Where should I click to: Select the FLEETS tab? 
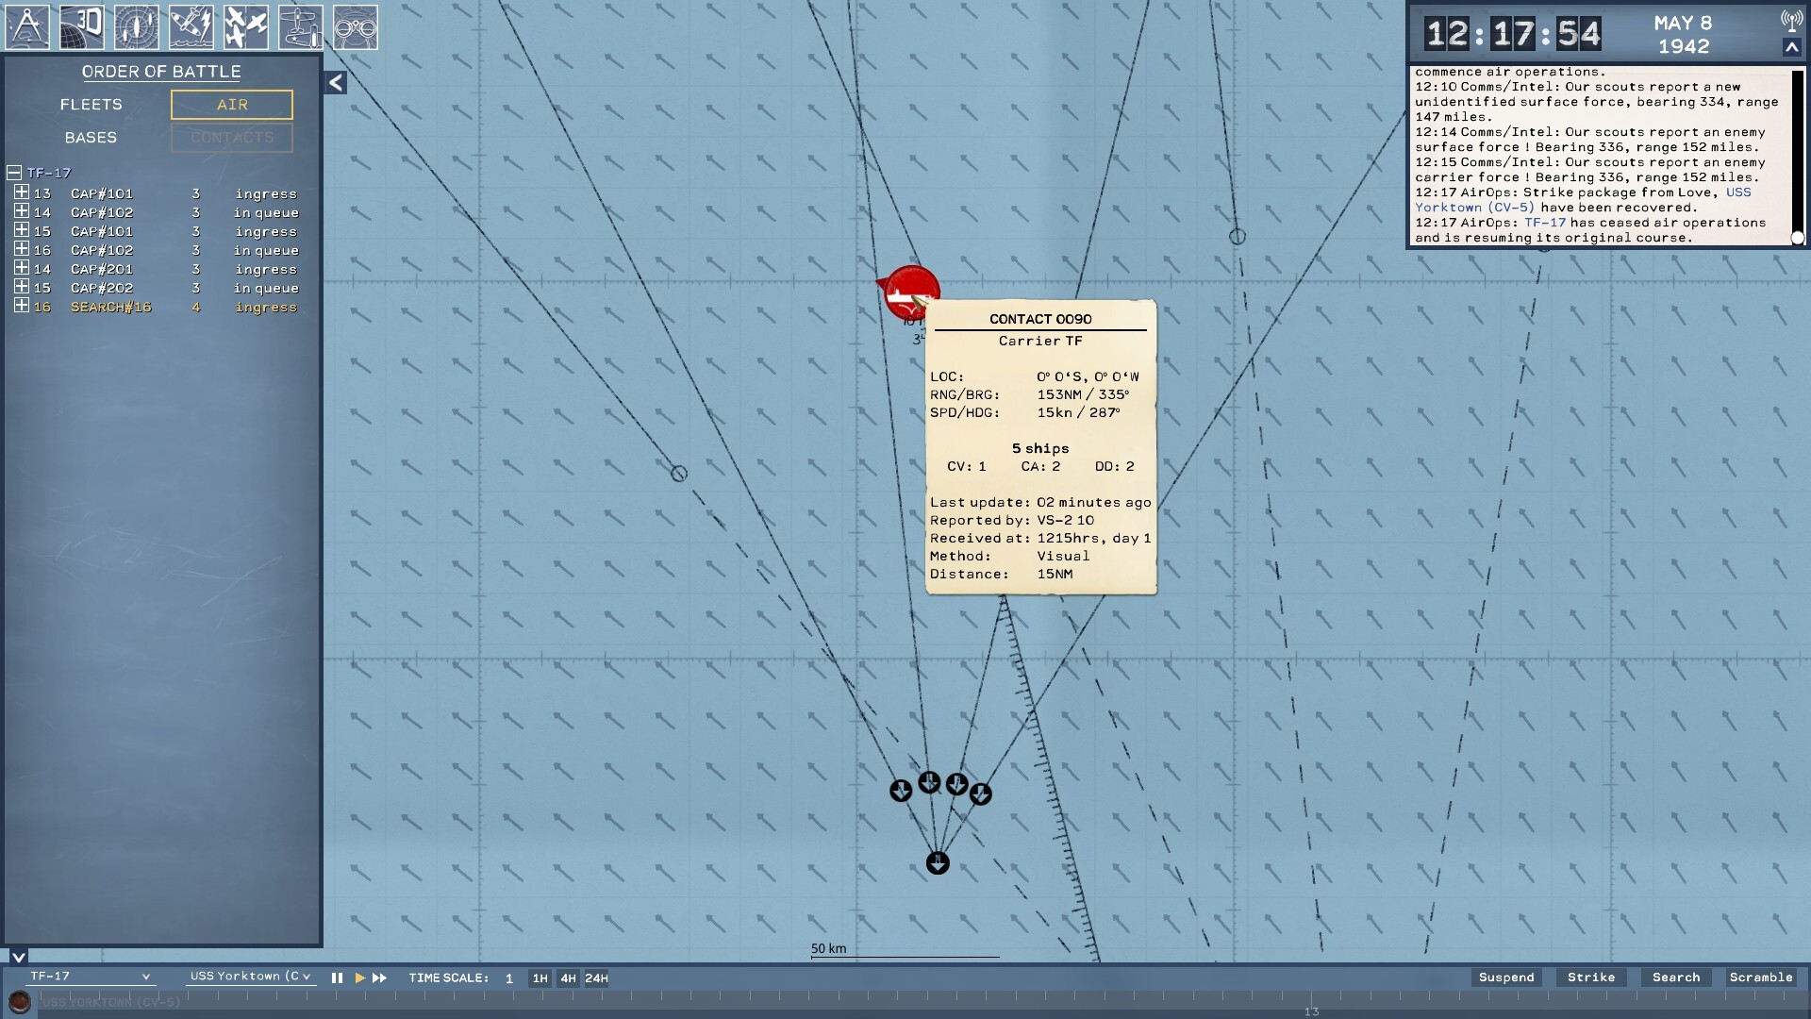(x=91, y=105)
